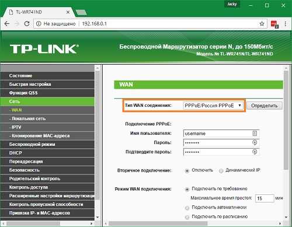
Task: Minimize the browser window
Action: pyautogui.click(x=251, y=5)
